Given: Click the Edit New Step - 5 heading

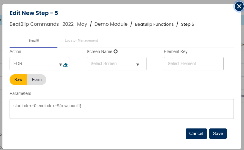Looking at the screenshot, I should point(34,13).
